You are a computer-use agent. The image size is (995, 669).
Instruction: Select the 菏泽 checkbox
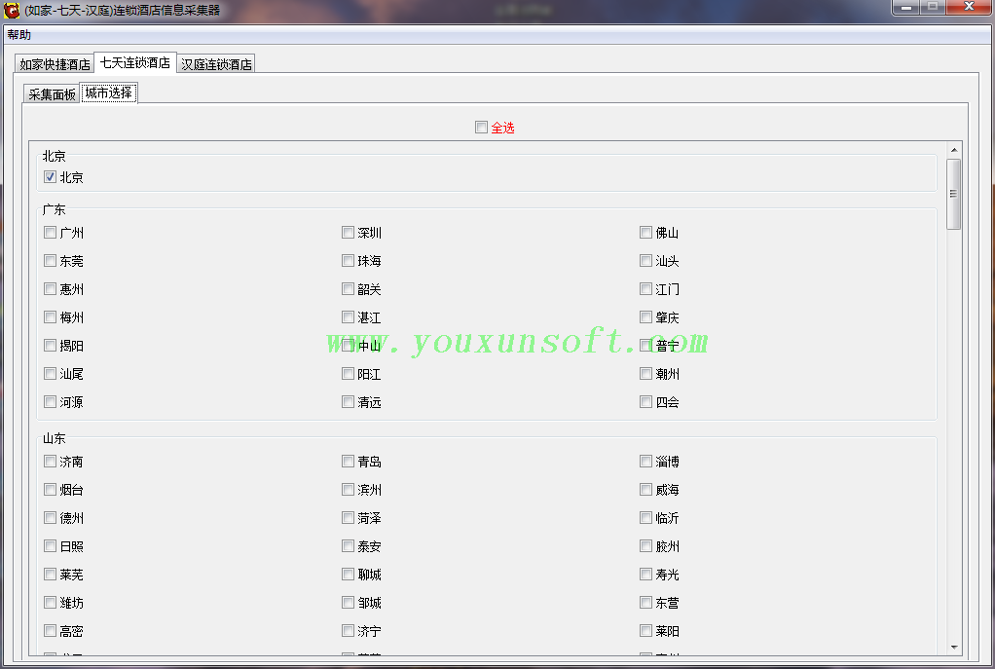pos(348,518)
